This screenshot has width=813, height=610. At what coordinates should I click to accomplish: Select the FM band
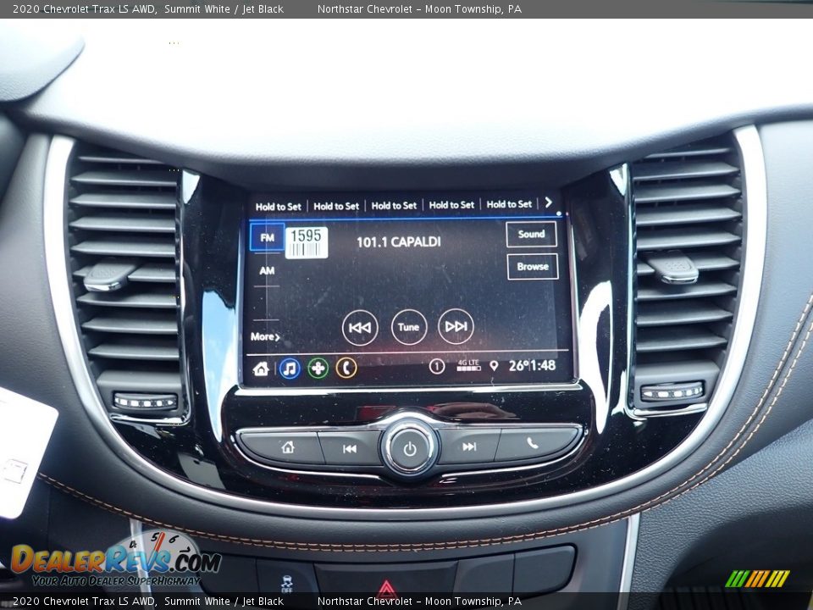pyautogui.click(x=268, y=237)
